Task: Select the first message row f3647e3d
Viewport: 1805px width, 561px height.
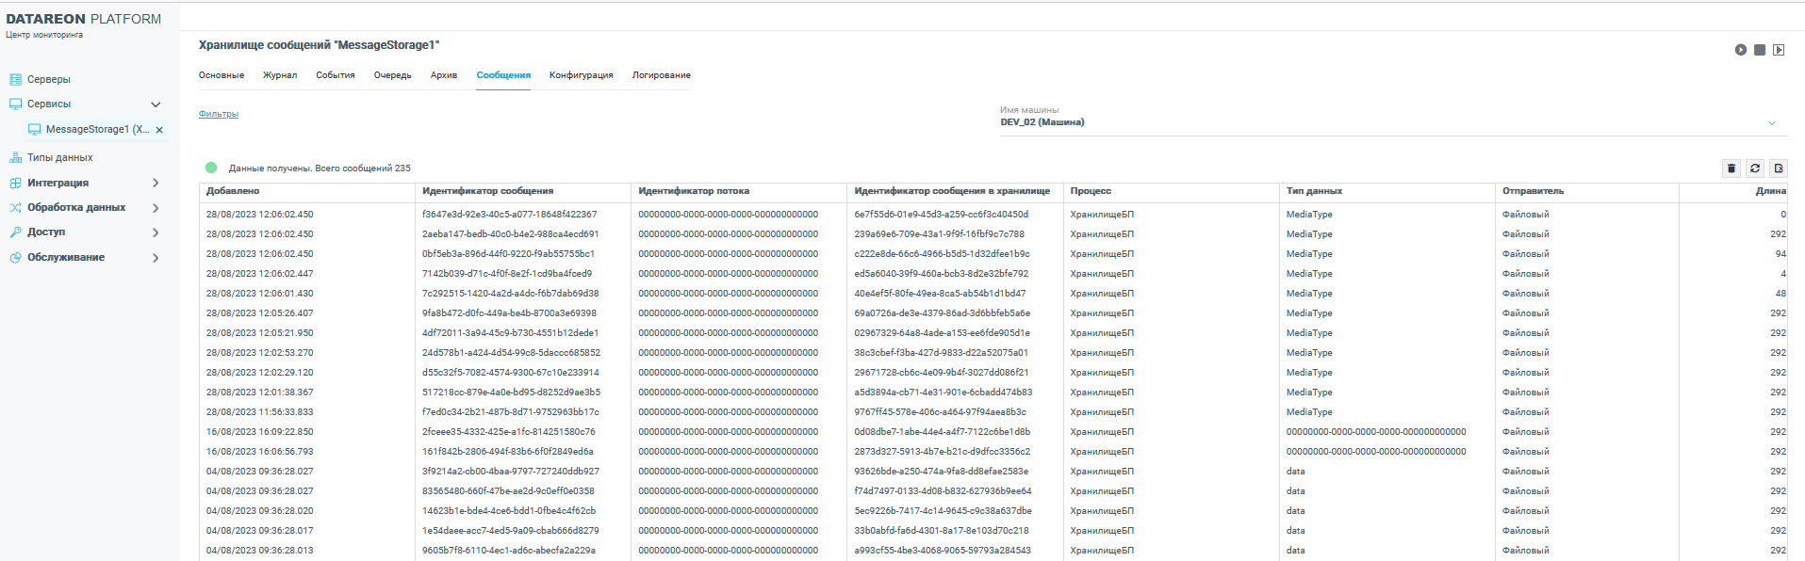Action: point(509,215)
